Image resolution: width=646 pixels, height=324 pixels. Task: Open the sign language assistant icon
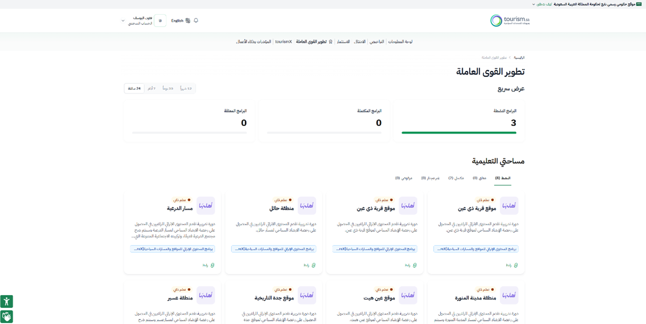pos(6,317)
